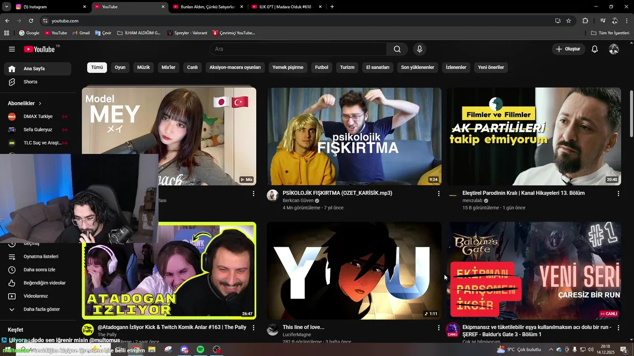The width and height of the screenshot is (634, 356).
Task: Open DMAX Turkiye subscription channel
Action: coord(38,116)
